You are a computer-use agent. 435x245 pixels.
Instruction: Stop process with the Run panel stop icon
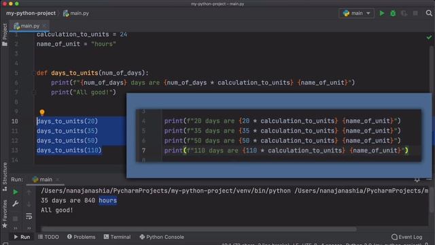tap(16, 218)
